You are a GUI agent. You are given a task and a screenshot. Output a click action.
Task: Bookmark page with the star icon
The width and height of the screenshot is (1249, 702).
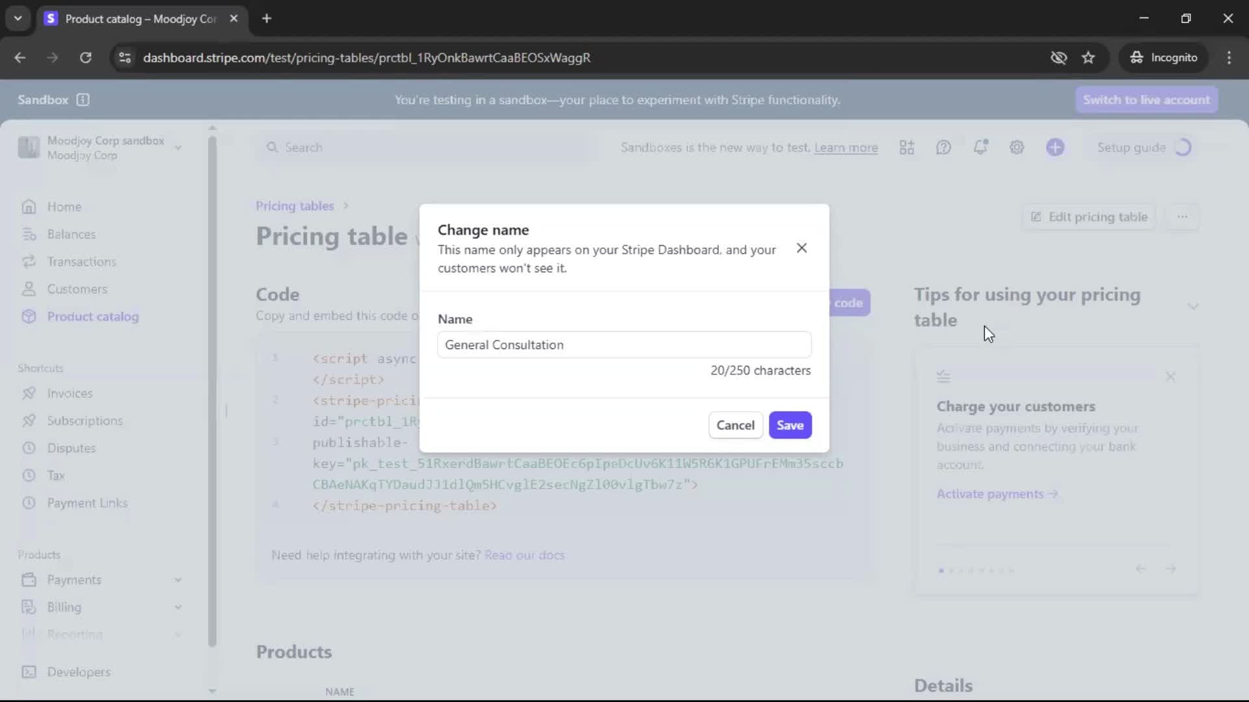coord(1088,58)
